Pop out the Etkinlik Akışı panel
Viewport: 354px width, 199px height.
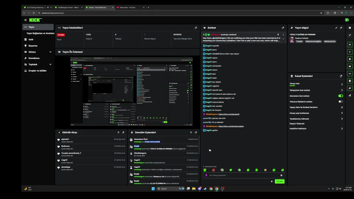[x=123, y=132]
